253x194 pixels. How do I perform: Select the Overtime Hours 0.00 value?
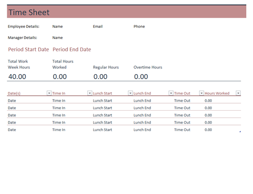pyautogui.click(x=141, y=77)
